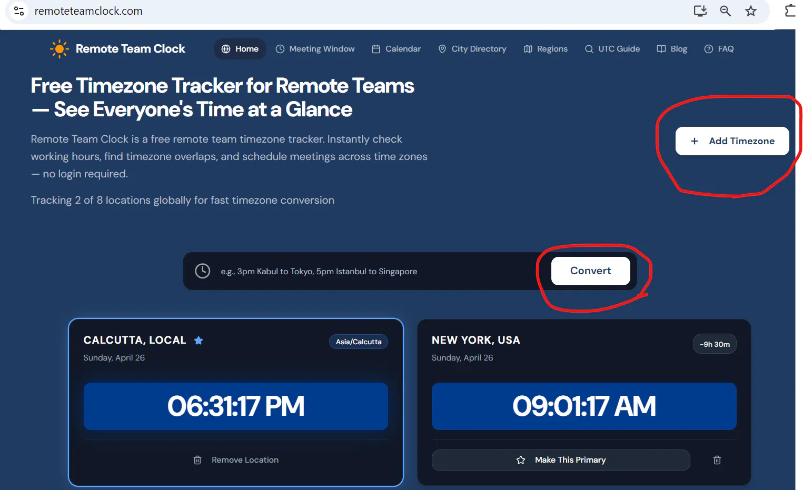Open the Meeting Window page
Image resolution: width=803 pixels, height=490 pixels.
tap(315, 49)
